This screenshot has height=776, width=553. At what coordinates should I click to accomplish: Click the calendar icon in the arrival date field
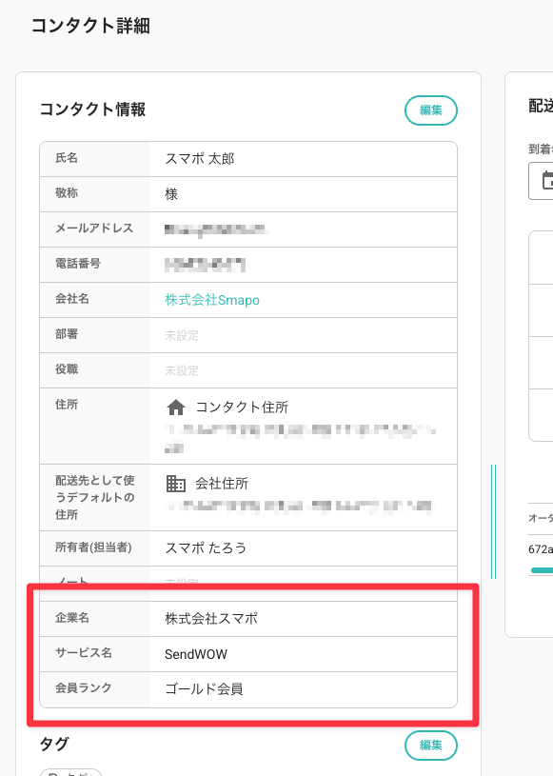pyautogui.click(x=547, y=181)
